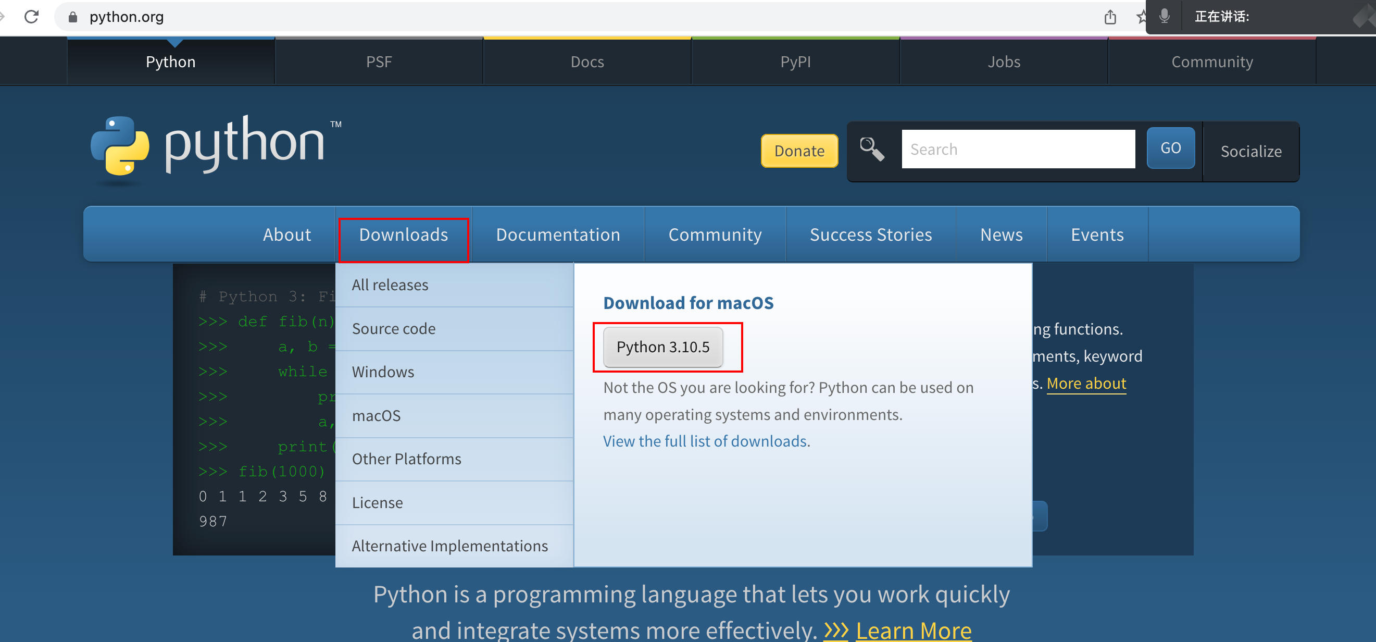
Task: Choose Other Platforms from Downloads dropdown
Action: pyautogui.click(x=454, y=459)
